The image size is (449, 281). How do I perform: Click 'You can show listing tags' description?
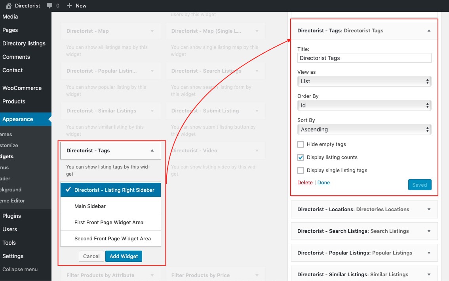click(x=108, y=170)
